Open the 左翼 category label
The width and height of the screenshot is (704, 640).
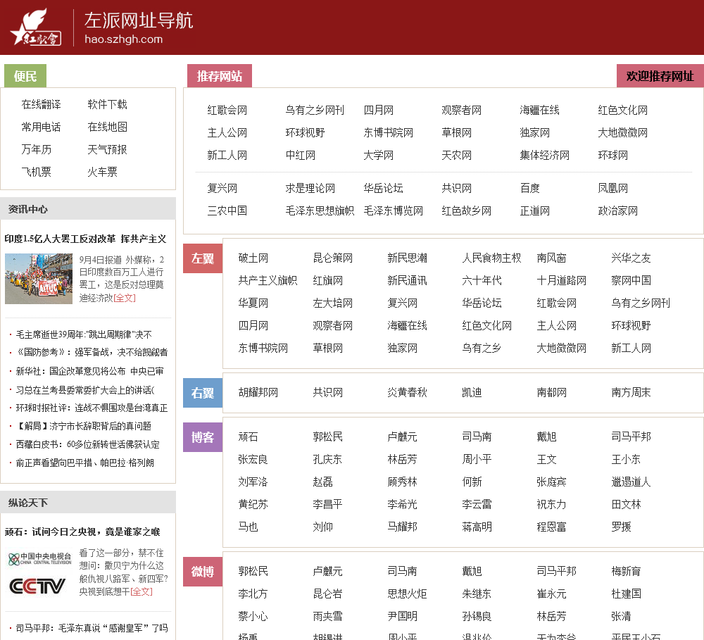[x=203, y=258]
